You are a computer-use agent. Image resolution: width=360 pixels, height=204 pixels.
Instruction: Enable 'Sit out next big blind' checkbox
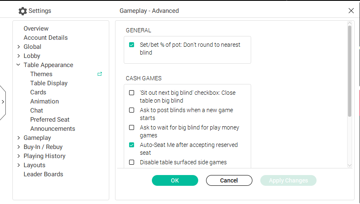click(132, 93)
